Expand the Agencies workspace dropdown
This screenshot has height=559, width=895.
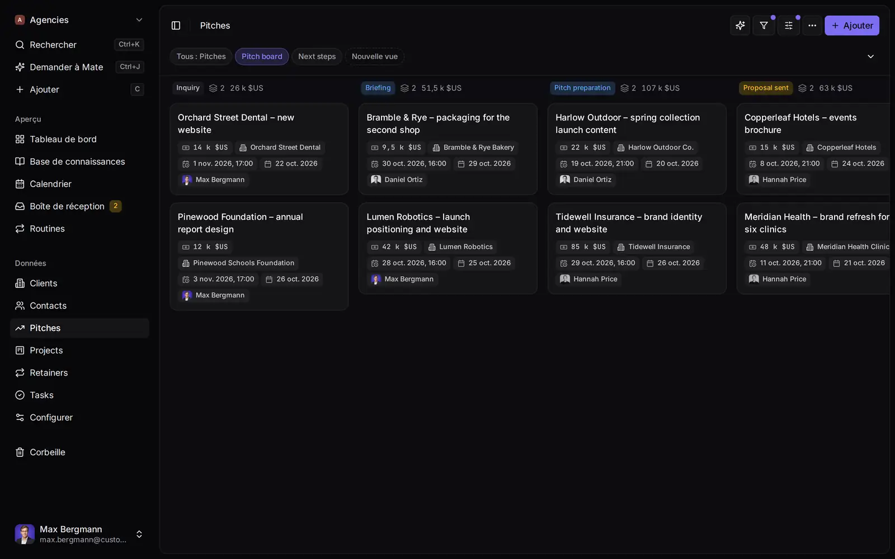tap(79, 20)
